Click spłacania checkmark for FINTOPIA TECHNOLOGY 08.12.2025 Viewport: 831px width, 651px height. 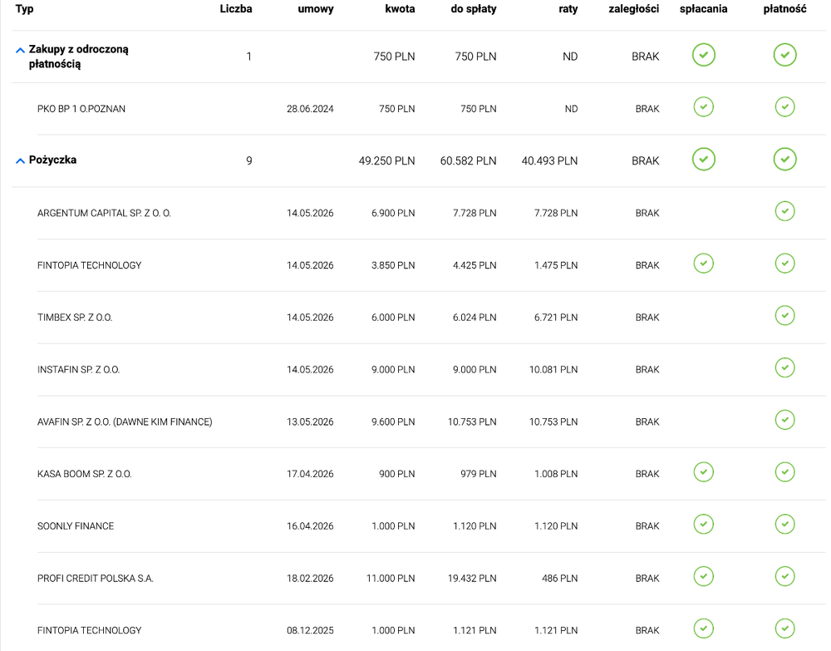coord(703,629)
